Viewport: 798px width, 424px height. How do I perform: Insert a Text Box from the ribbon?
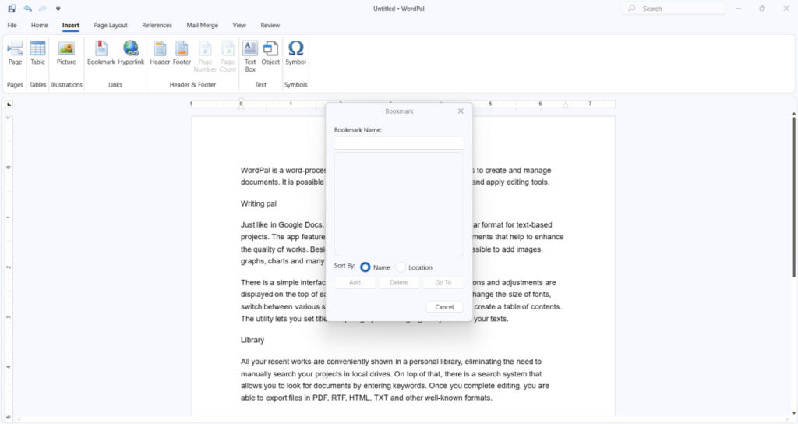(250, 56)
